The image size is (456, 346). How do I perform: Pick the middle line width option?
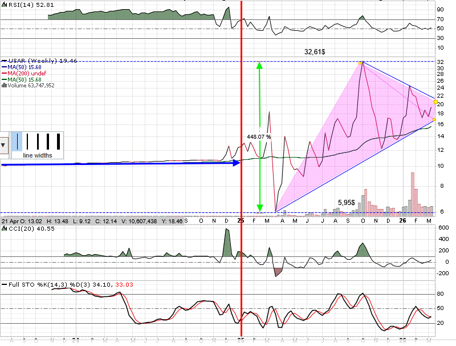[38, 141]
